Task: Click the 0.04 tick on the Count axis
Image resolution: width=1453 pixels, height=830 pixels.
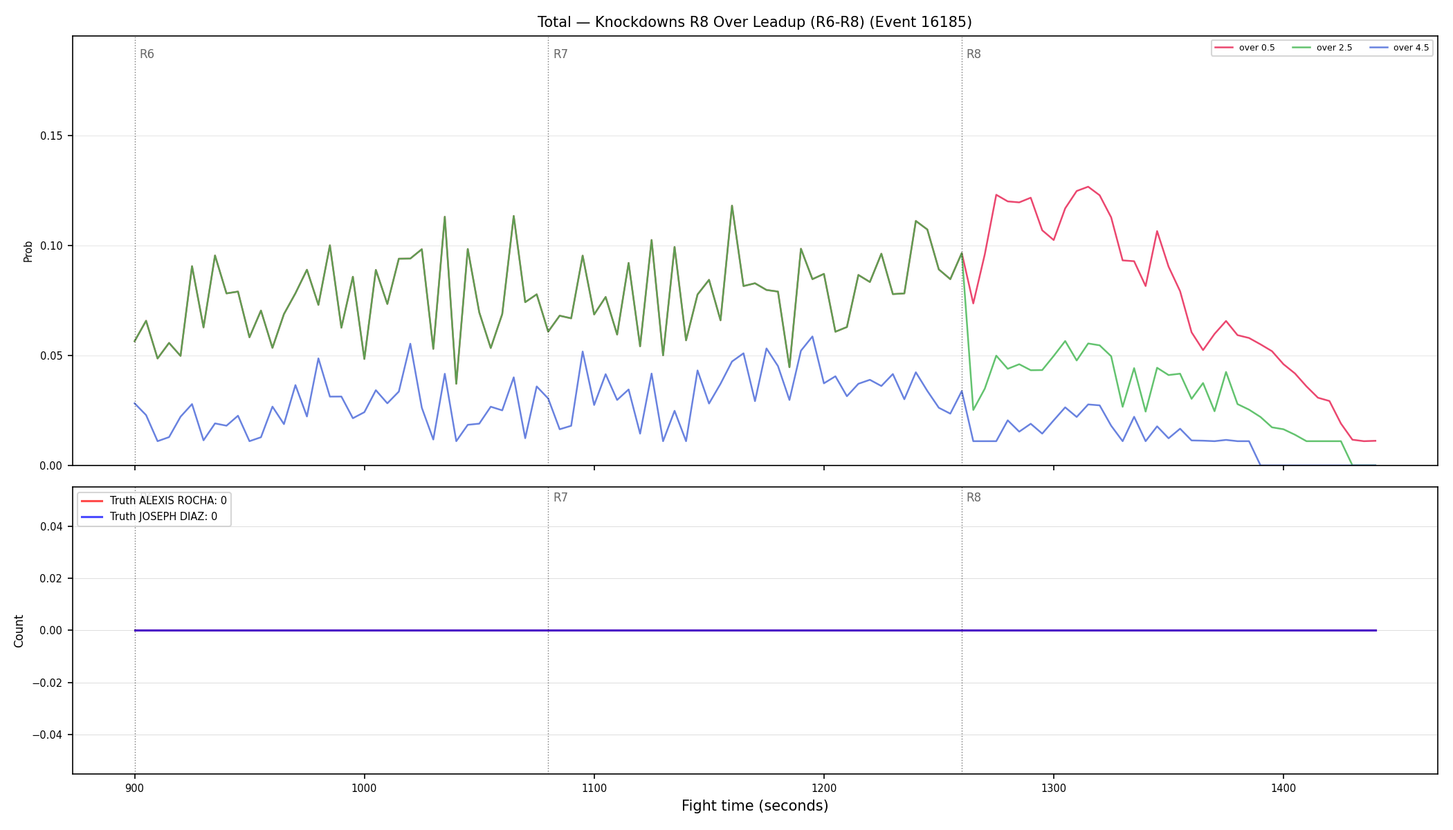Action: coord(51,527)
